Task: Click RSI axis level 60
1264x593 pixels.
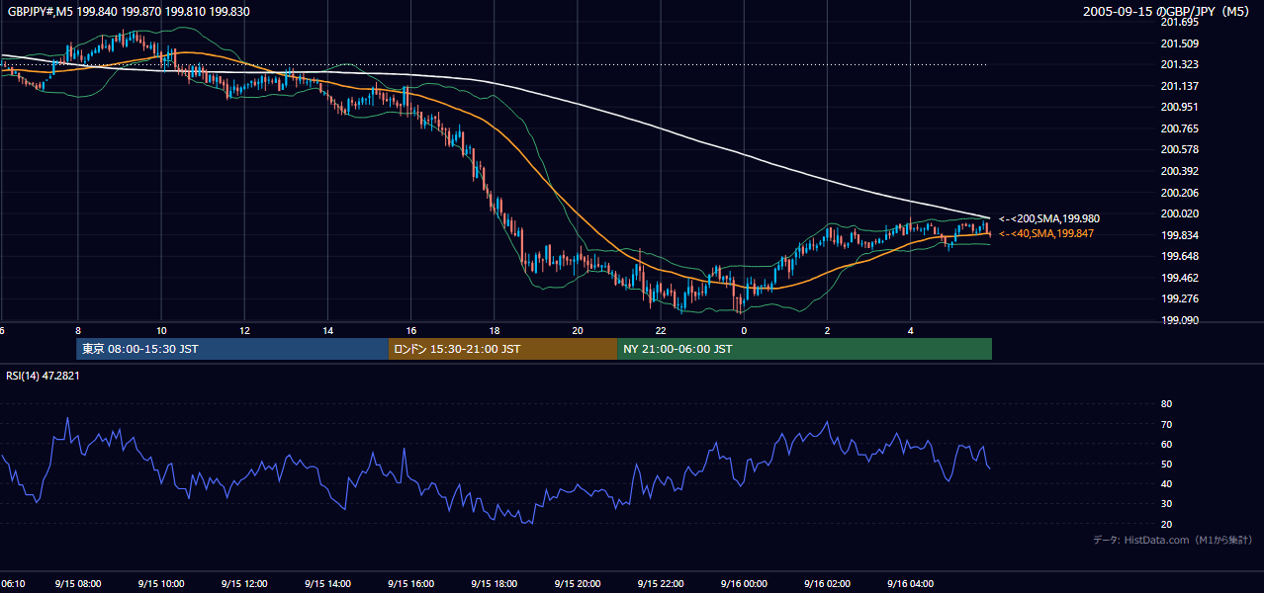Action: click(x=1166, y=444)
